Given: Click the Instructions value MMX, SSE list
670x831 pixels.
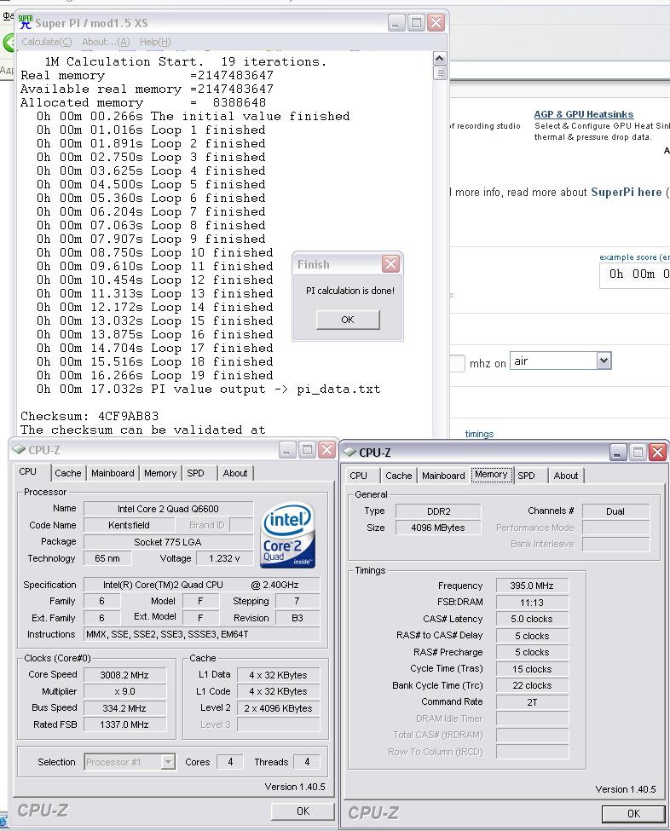Looking at the screenshot, I should (x=202, y=634).
